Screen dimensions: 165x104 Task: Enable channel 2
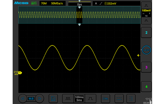tap(146, 33)
